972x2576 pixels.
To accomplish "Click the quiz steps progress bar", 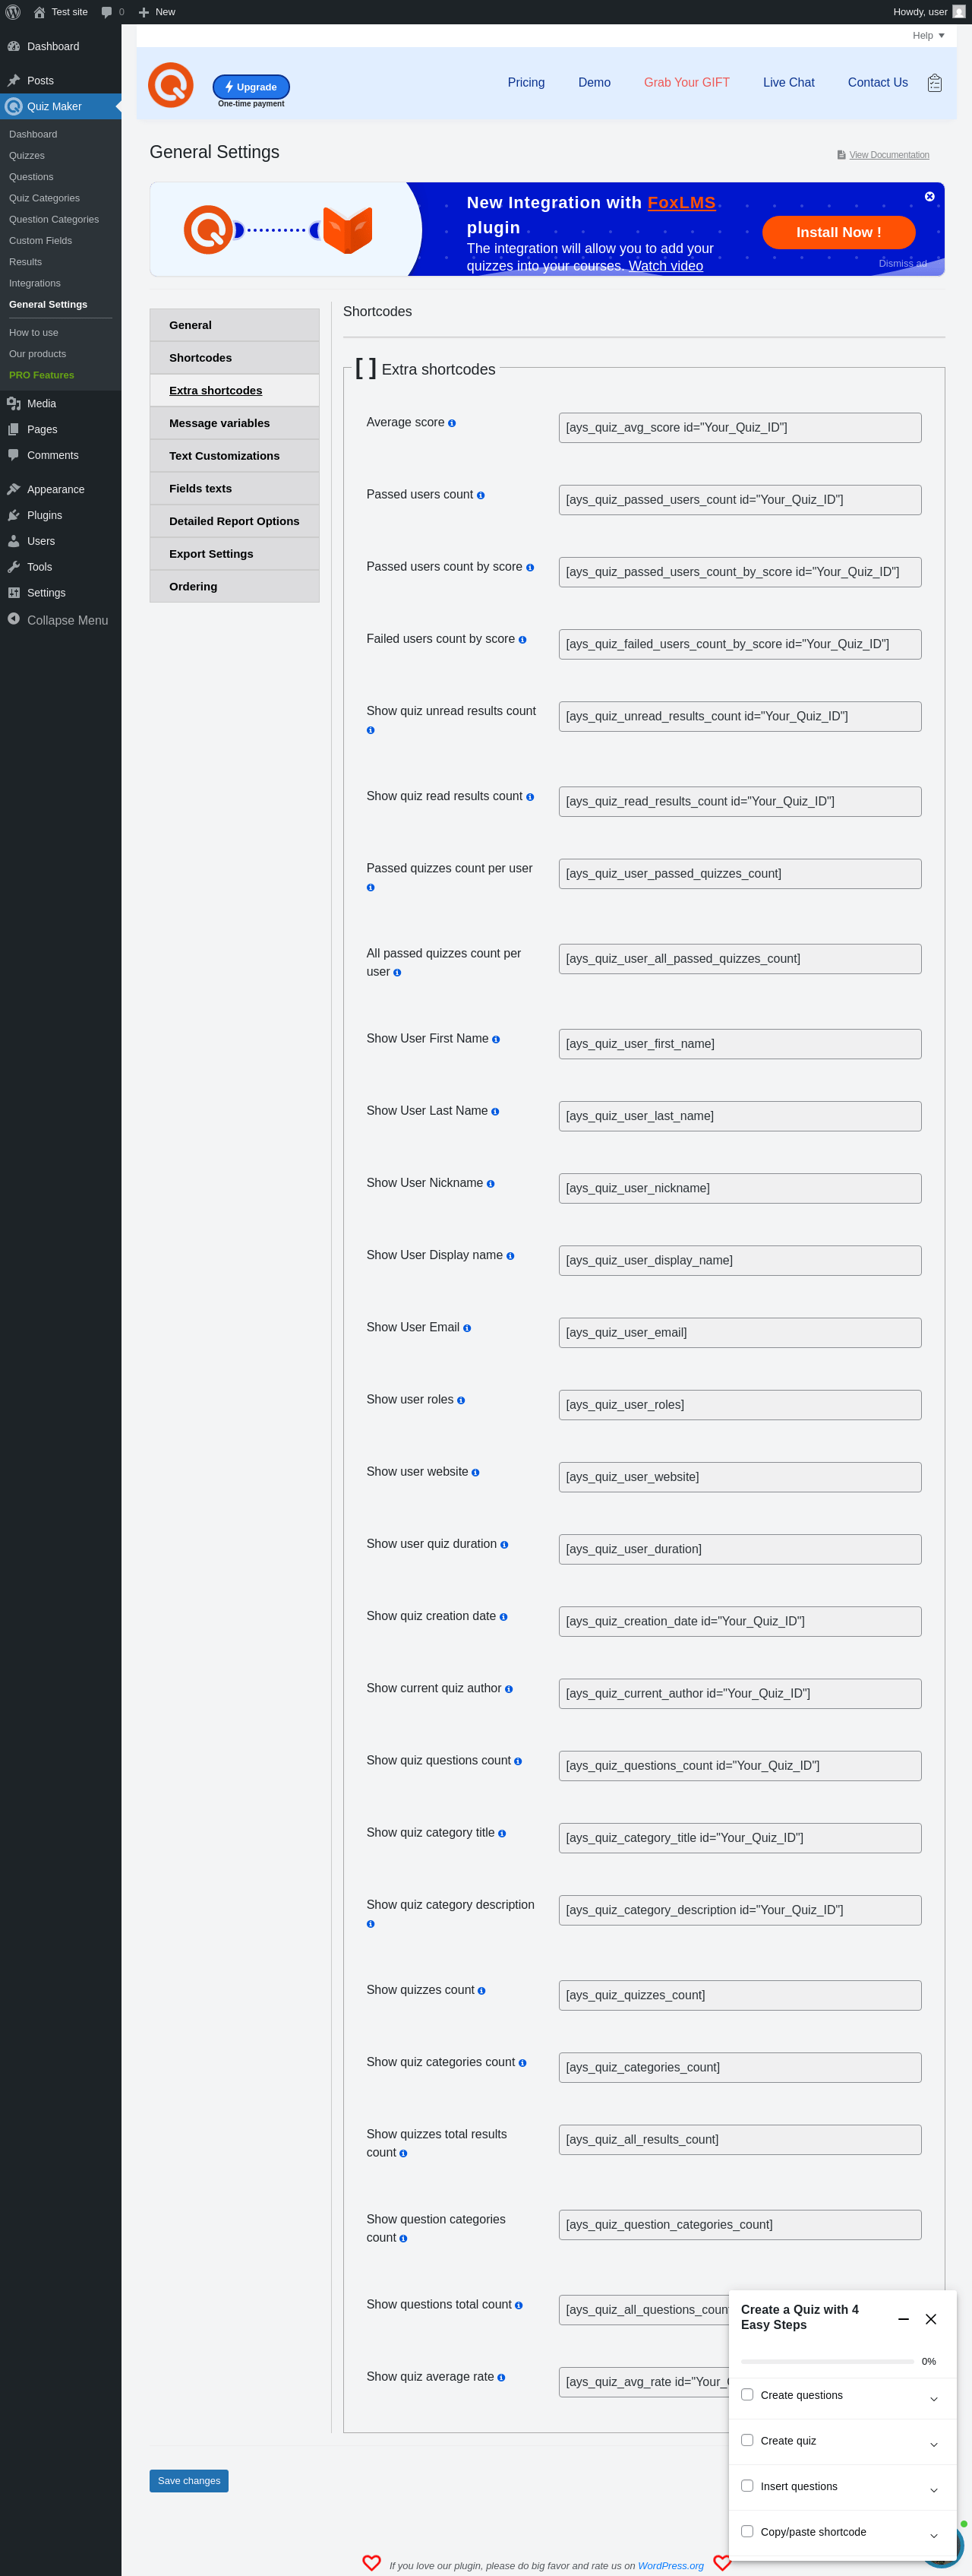I will click(x=827, y=2361).
